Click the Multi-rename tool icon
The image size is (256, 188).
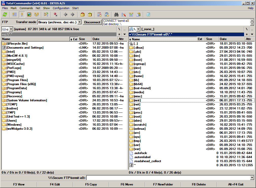[x=124, y=14]
